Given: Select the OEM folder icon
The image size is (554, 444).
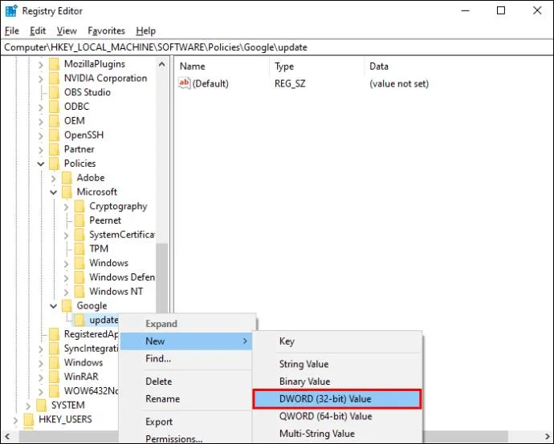Looking at the screenshot, I should pos(54,121).
